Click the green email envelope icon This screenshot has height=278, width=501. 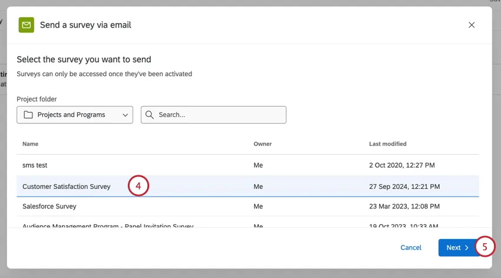26,25
